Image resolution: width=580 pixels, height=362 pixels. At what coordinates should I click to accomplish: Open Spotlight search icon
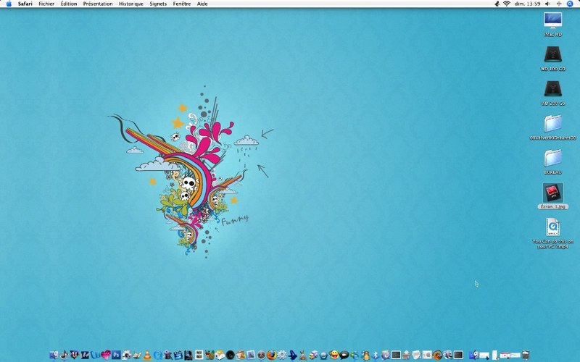pyautogui.click(x=570, y=4)
